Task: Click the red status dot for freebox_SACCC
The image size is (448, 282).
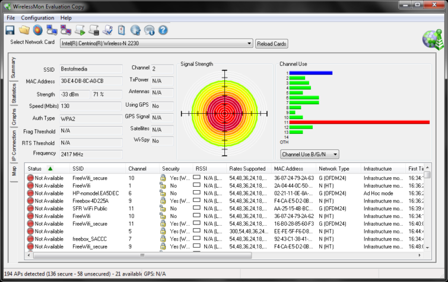Action: click(30, 239)
